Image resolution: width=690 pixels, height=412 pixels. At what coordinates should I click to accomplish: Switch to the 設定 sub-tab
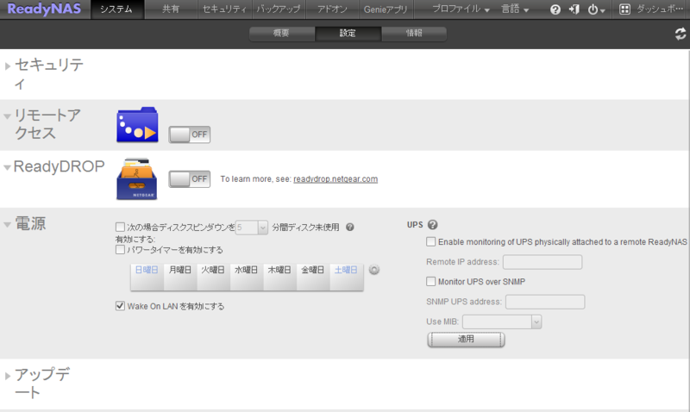pyautogui.click(x=348, y=34)
